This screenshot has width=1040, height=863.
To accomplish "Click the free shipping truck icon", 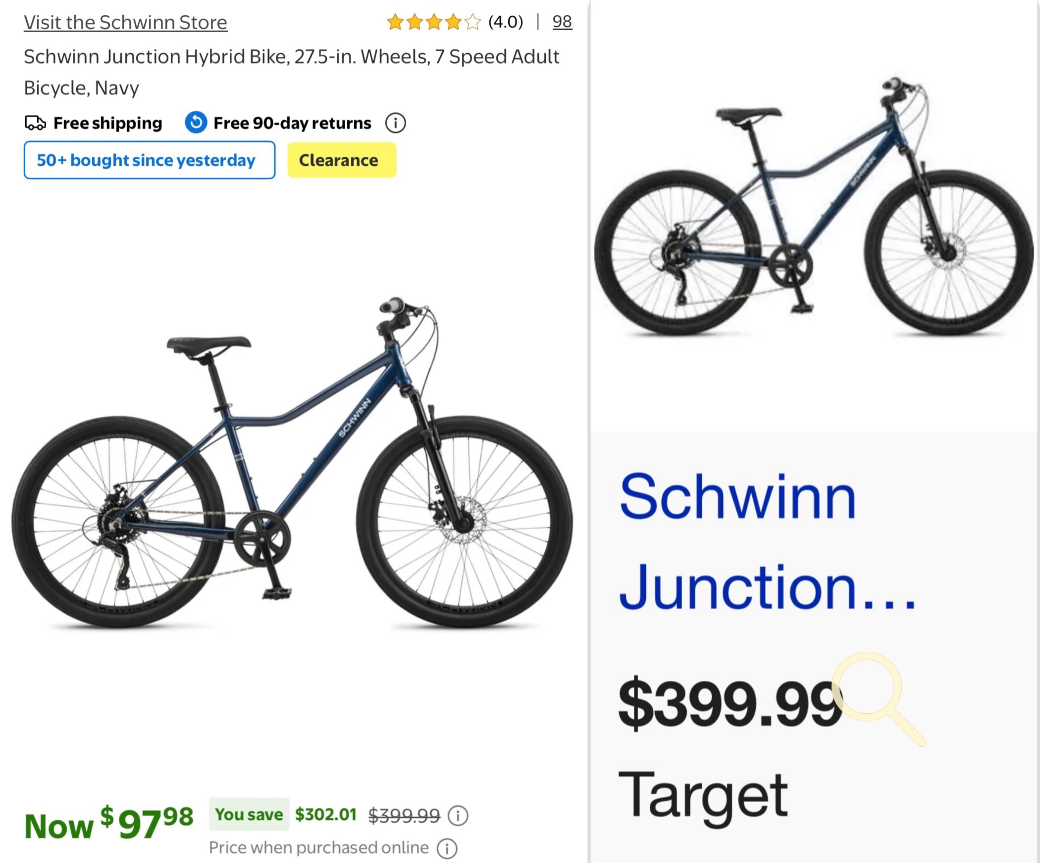I will click(x=35, y=122).
